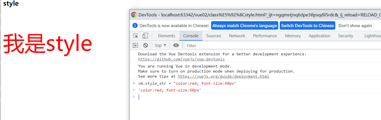
Task: Toggle the device toolbar icon
Action: click(x=145, y=36)
